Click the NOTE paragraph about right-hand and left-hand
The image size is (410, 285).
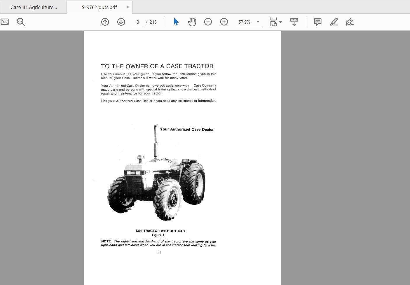[159, 243]
